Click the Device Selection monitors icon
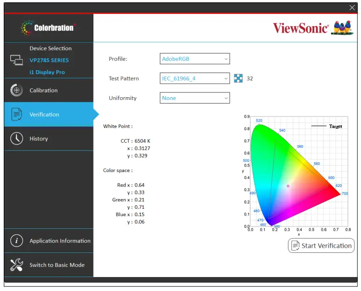 coord(17,60)
